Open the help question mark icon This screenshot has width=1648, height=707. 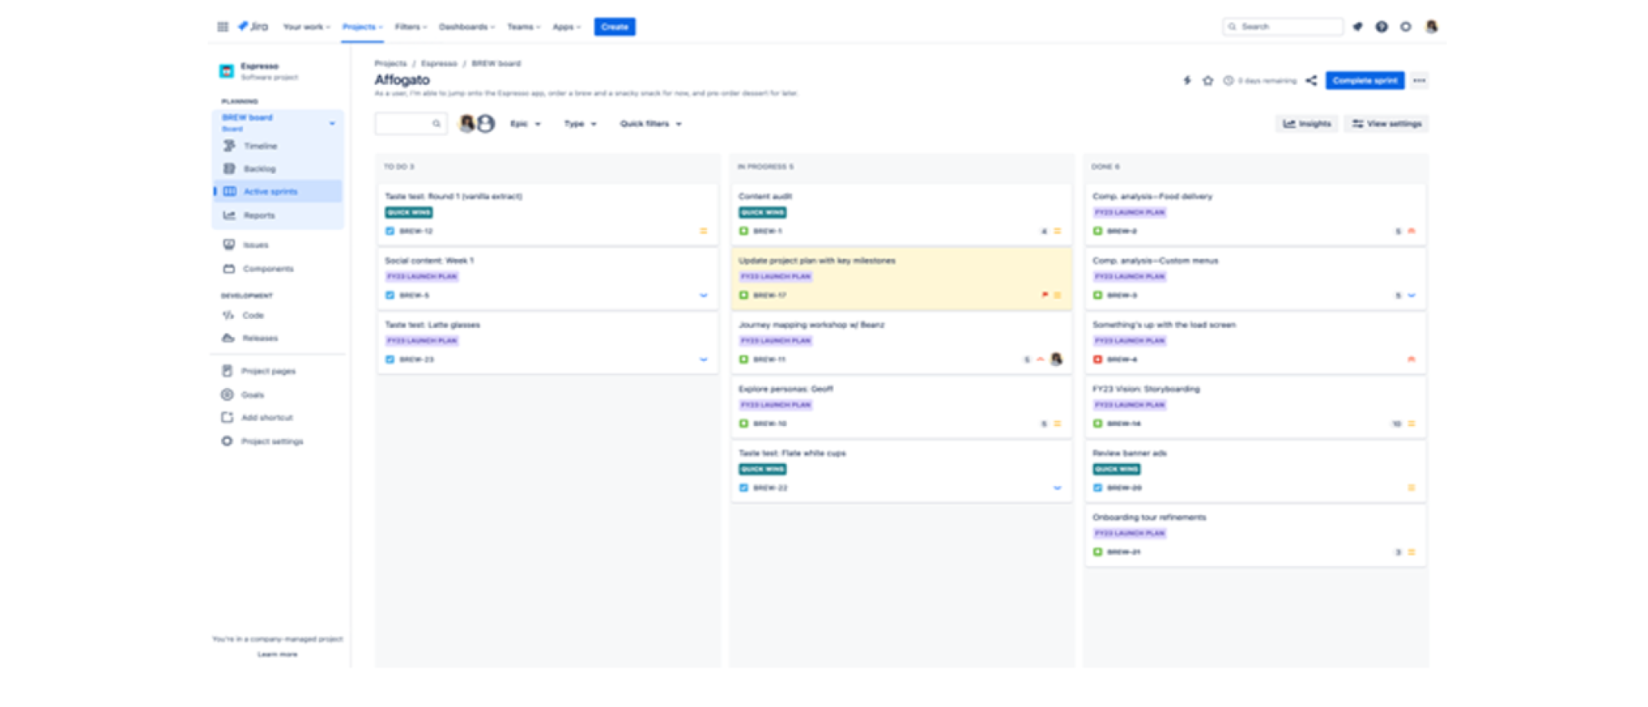[x=1382, y=26]
